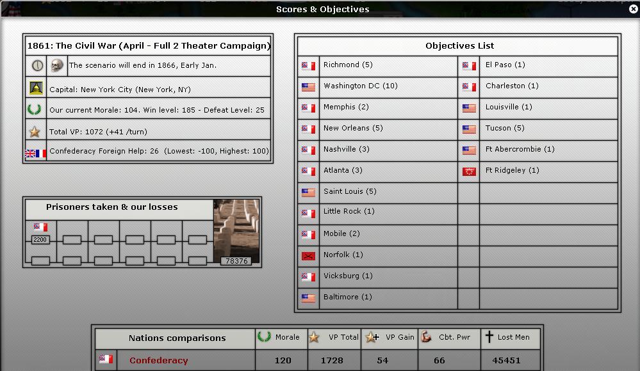Click the gold star Total VP icon
This screenshot has width=640, height=371.
pyautogui.click(x=35, y=132)
